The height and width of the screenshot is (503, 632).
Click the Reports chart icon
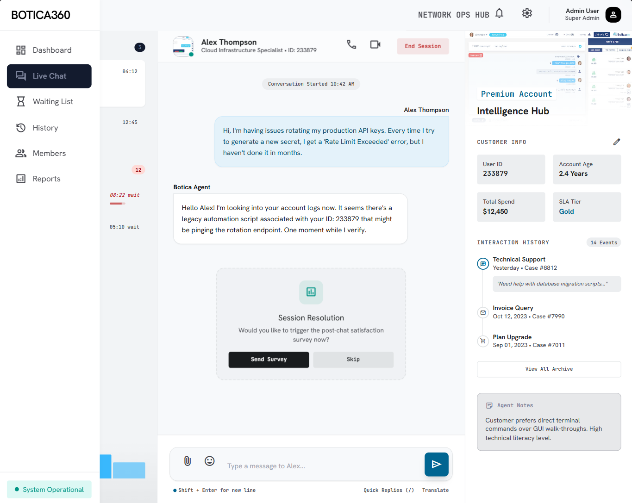pos(21,179)
